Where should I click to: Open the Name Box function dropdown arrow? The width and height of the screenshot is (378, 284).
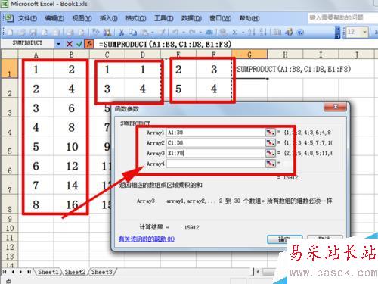[58, 44]
